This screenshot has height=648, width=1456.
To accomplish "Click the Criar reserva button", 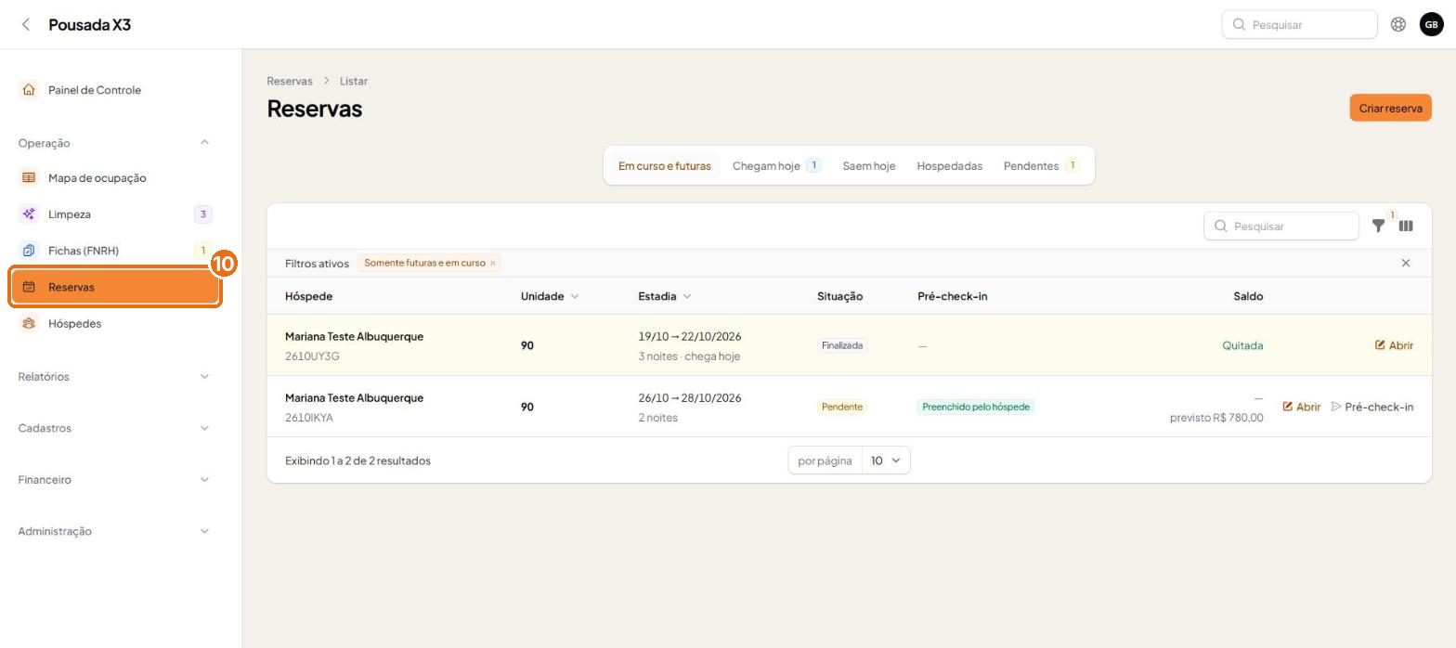I will (x=1390, y=108).
